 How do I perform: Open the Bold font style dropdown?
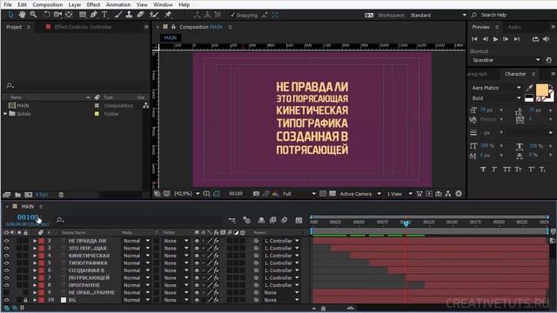tap(496, 98)
